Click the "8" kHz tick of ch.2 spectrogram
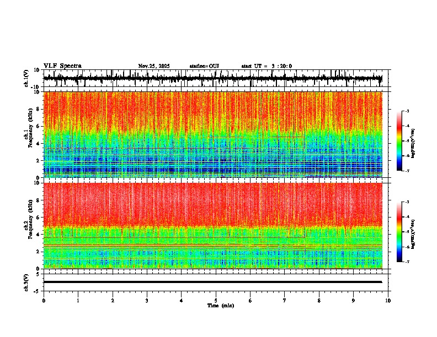437x337 pixels. tap(39, 200)
